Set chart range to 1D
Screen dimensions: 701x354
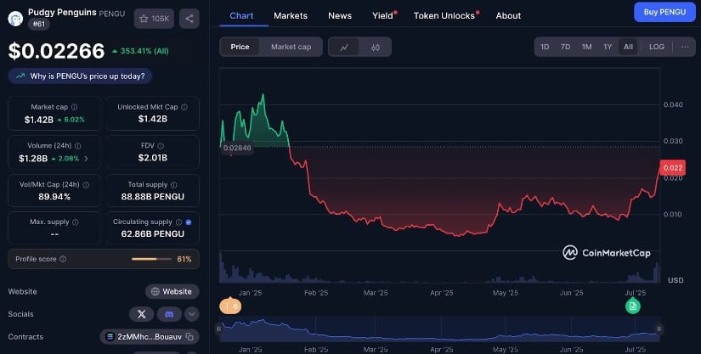(545, 47)
